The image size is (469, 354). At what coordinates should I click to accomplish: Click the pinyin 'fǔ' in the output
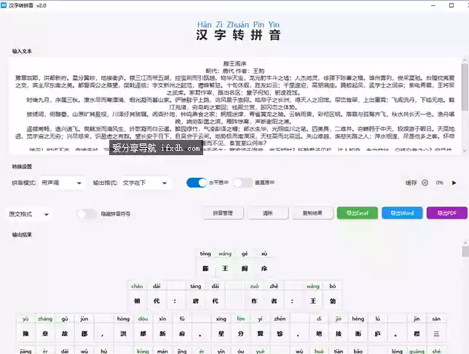point(182,319)
